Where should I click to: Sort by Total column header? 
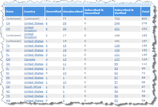[146, 12]
